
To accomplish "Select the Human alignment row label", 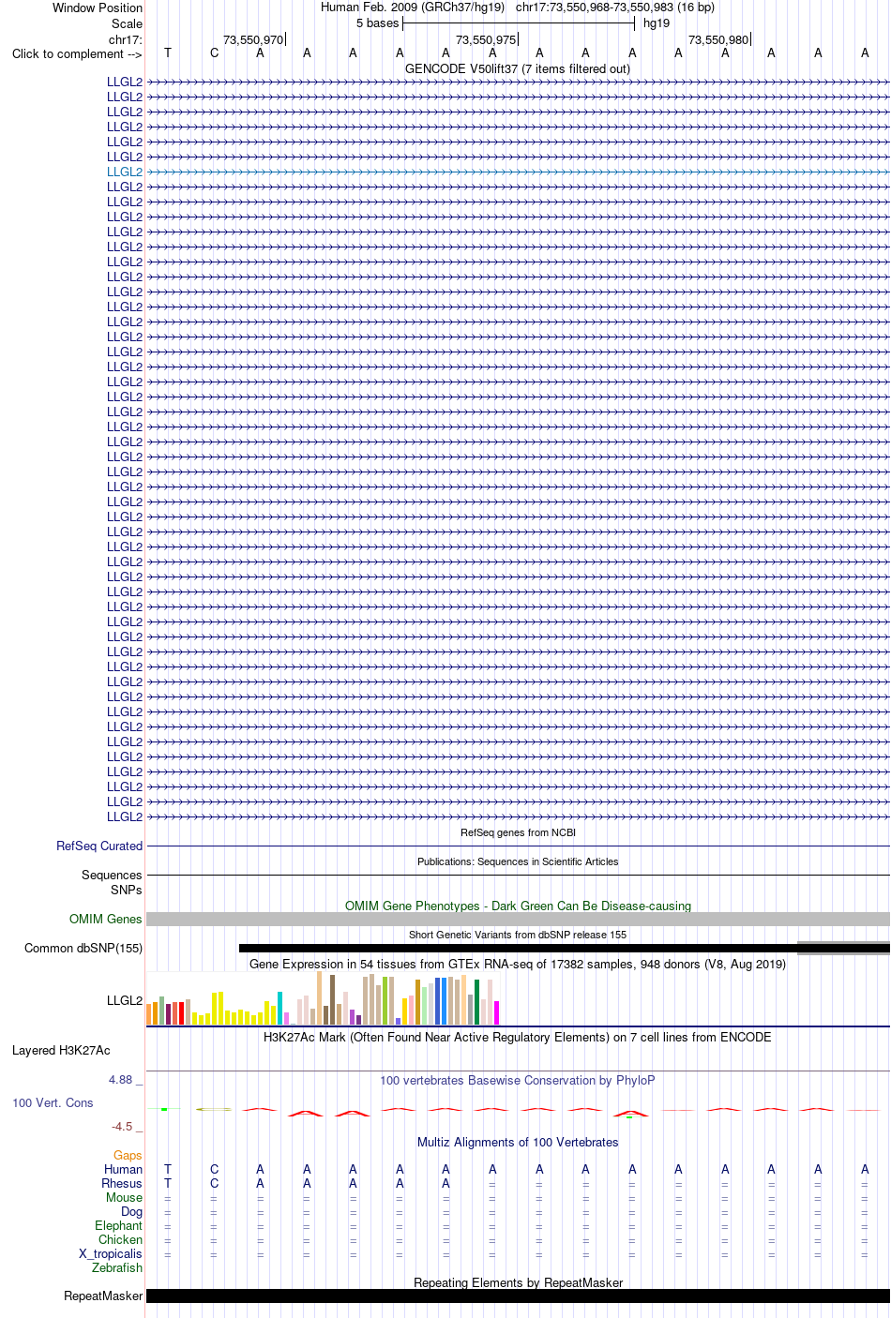I will [x=124, y=1169].
